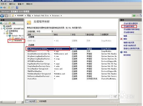This screenshot has width=143, height=106.
Task: Click the blue back arrow in the top toolbar
Action: (x=1, y=8)
